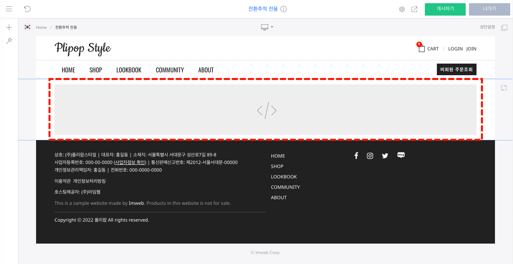Open the 개인정보처리방침 privacy link
513x264 pixels.
[89, 181]
